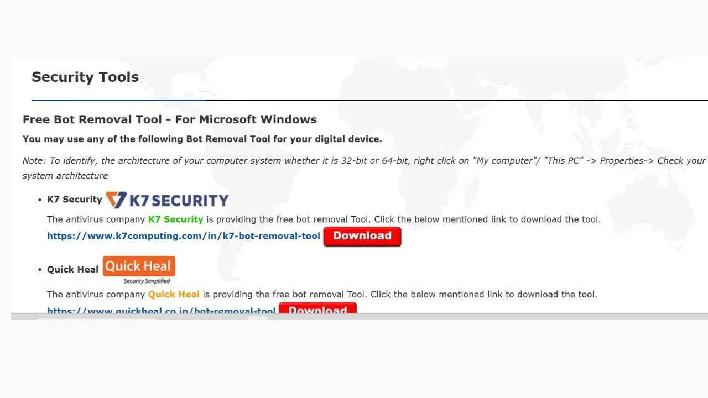Click the Quick Heal orange logo
Viewport: 708px width, 398px height.
139,266
